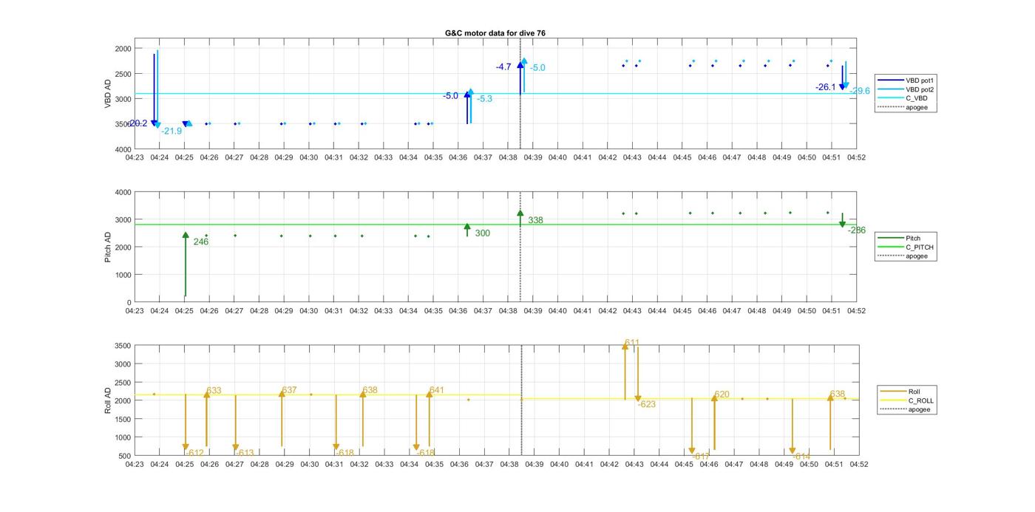Click the '-613' roll data label
The image size is (1035, 512).
(245, 453)
